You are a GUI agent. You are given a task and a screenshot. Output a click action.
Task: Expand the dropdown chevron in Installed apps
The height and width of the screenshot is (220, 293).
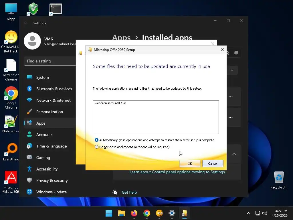[x=232, y=70]
